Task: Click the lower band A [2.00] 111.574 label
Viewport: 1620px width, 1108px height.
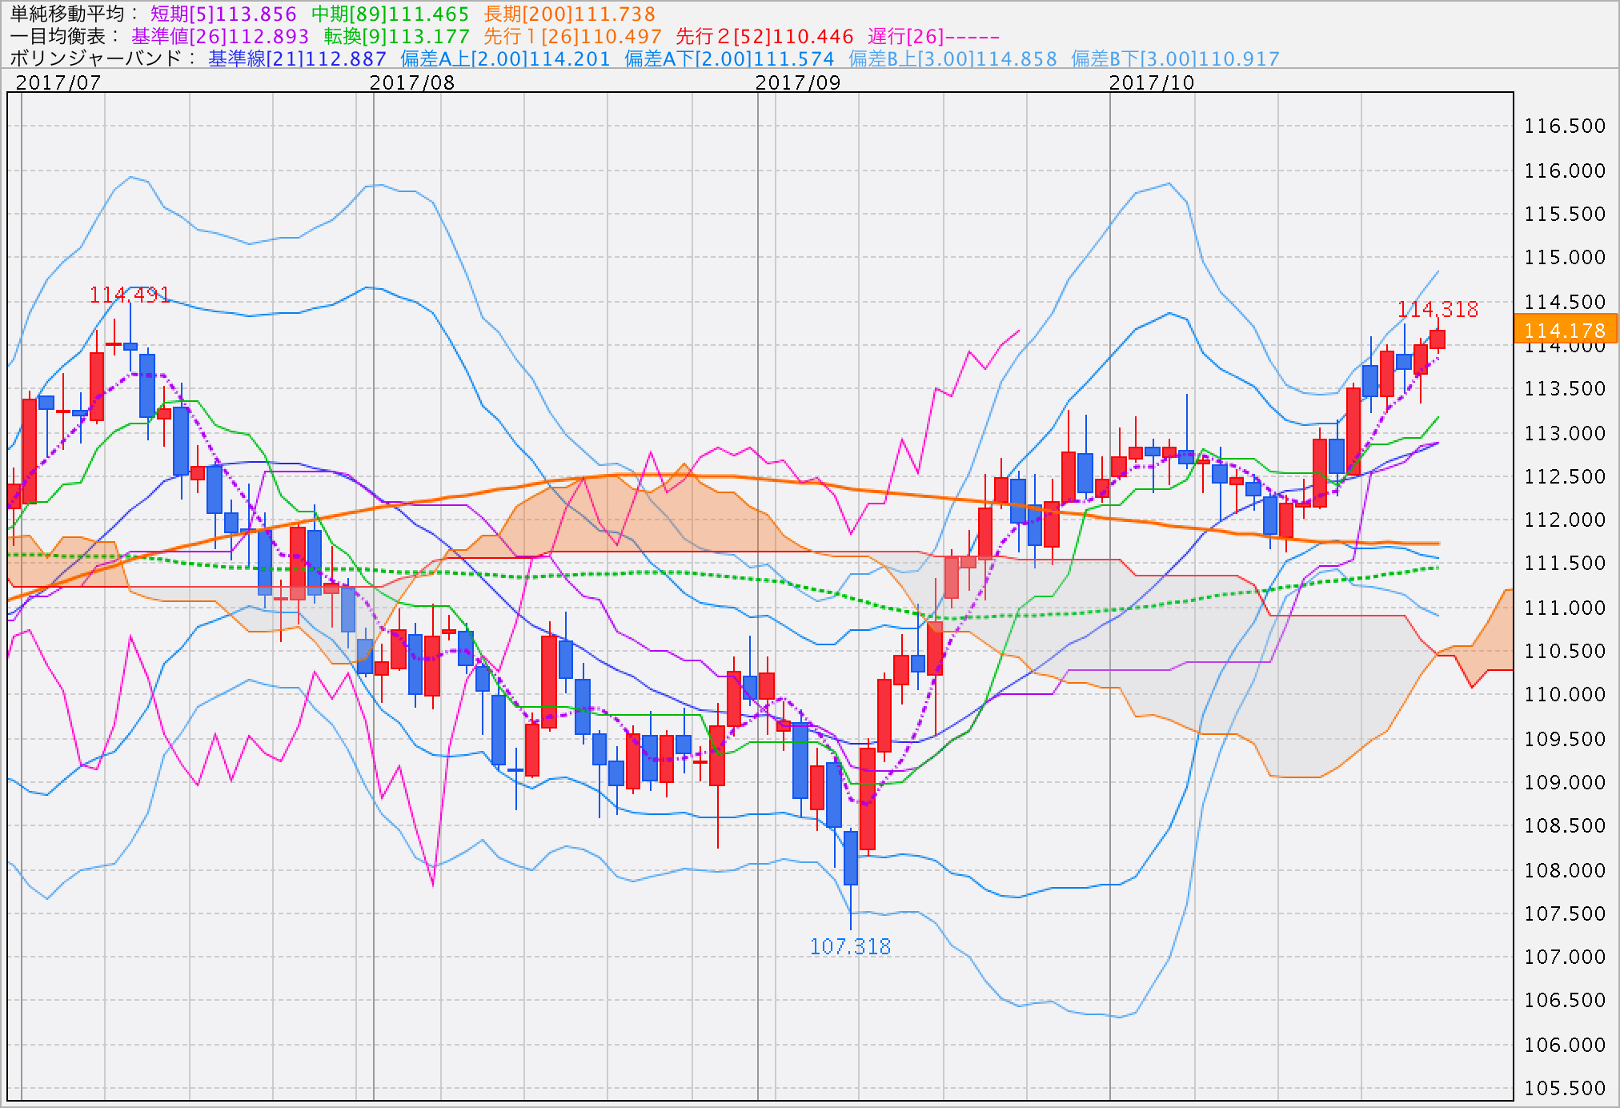Action: (x=729, y=59)
